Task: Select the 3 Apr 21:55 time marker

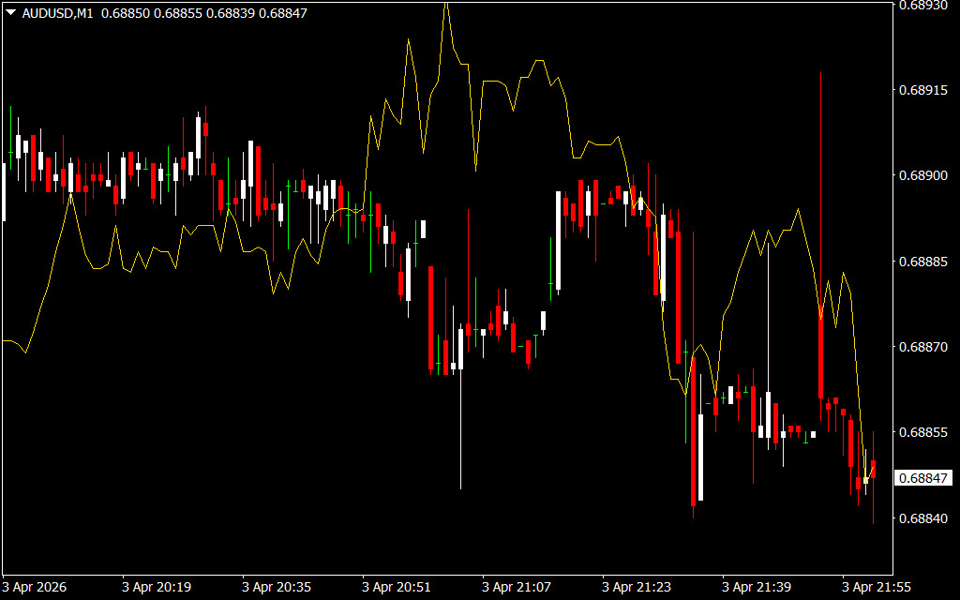Action: [877, 588]
